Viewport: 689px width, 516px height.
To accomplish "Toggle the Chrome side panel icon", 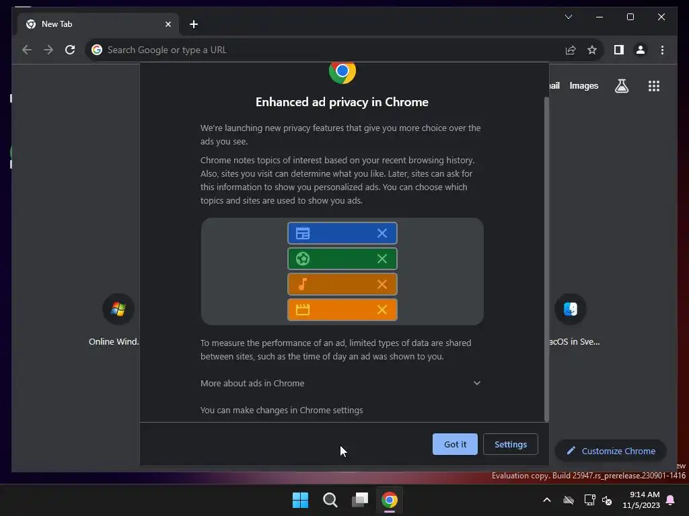I will click(619, 50).
